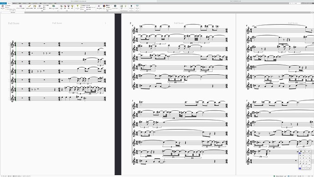
Task: Click the Transpose icon
Action: pos(40,6)
